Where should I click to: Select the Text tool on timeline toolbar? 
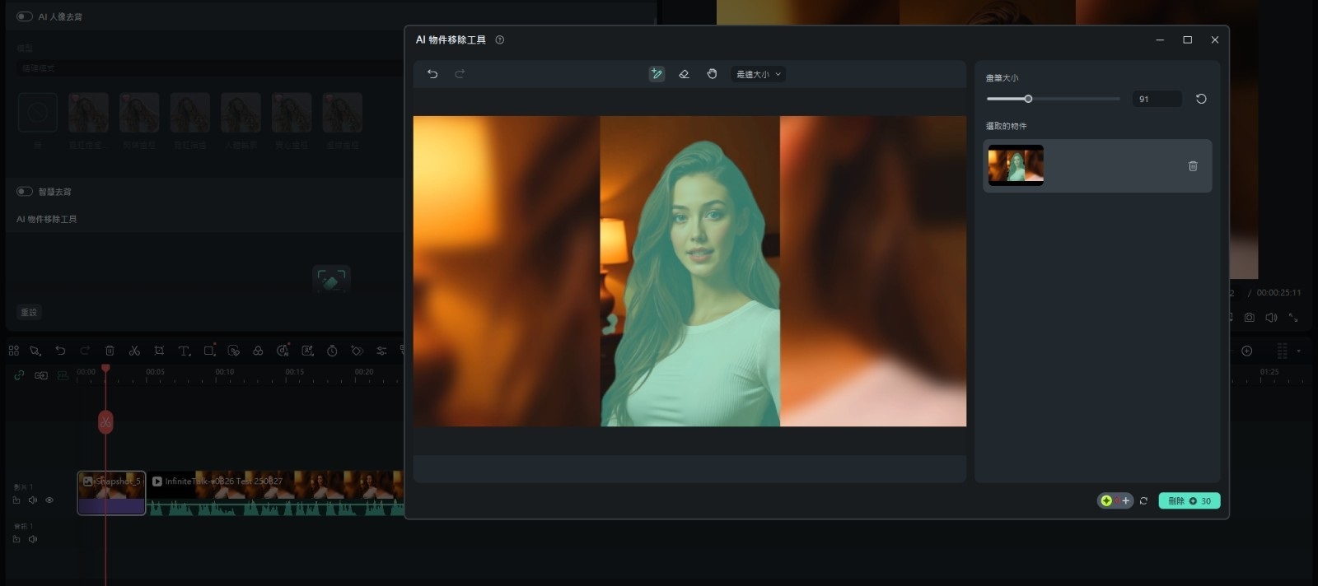point(185,351)
